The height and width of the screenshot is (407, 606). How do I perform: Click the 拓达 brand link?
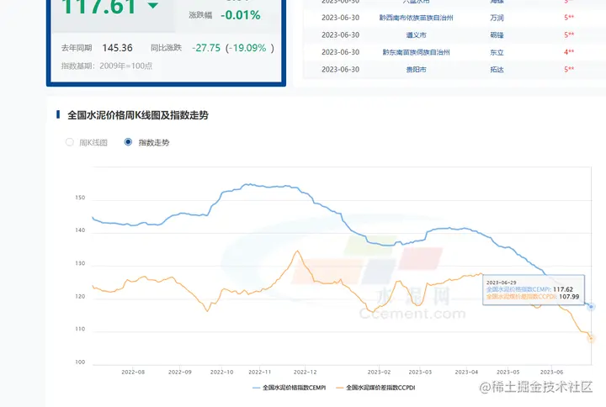[497, 70]
